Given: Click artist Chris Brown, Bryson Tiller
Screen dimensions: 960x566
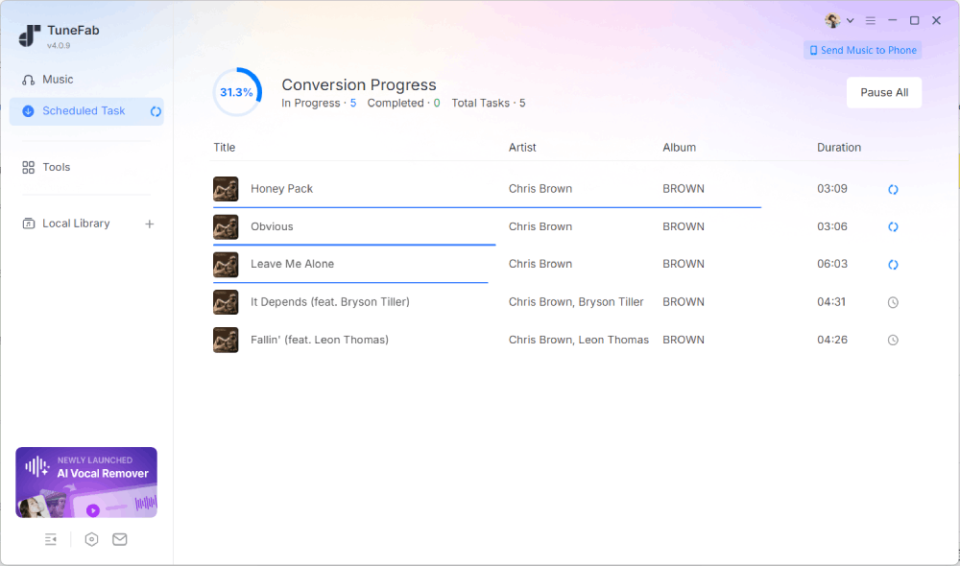Looking at the screenshot, I should click(x=576, y=301).
